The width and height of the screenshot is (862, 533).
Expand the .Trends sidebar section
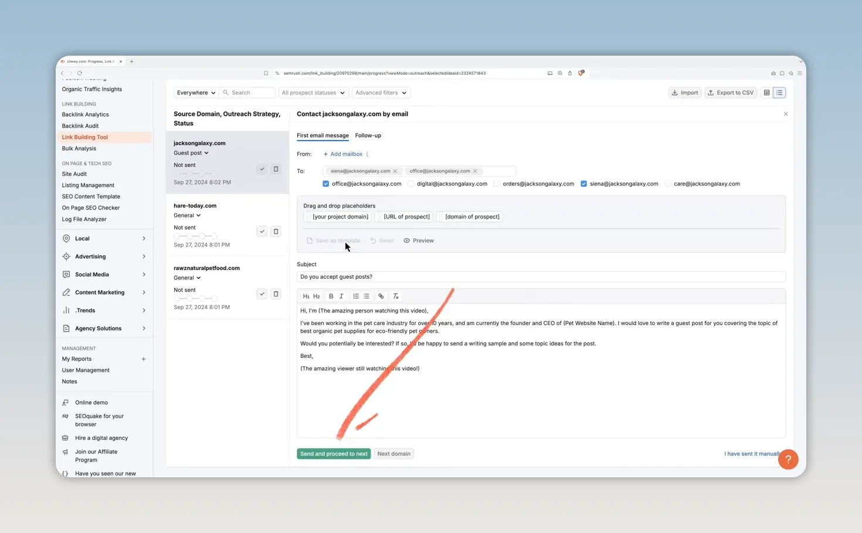click(104, 310)
